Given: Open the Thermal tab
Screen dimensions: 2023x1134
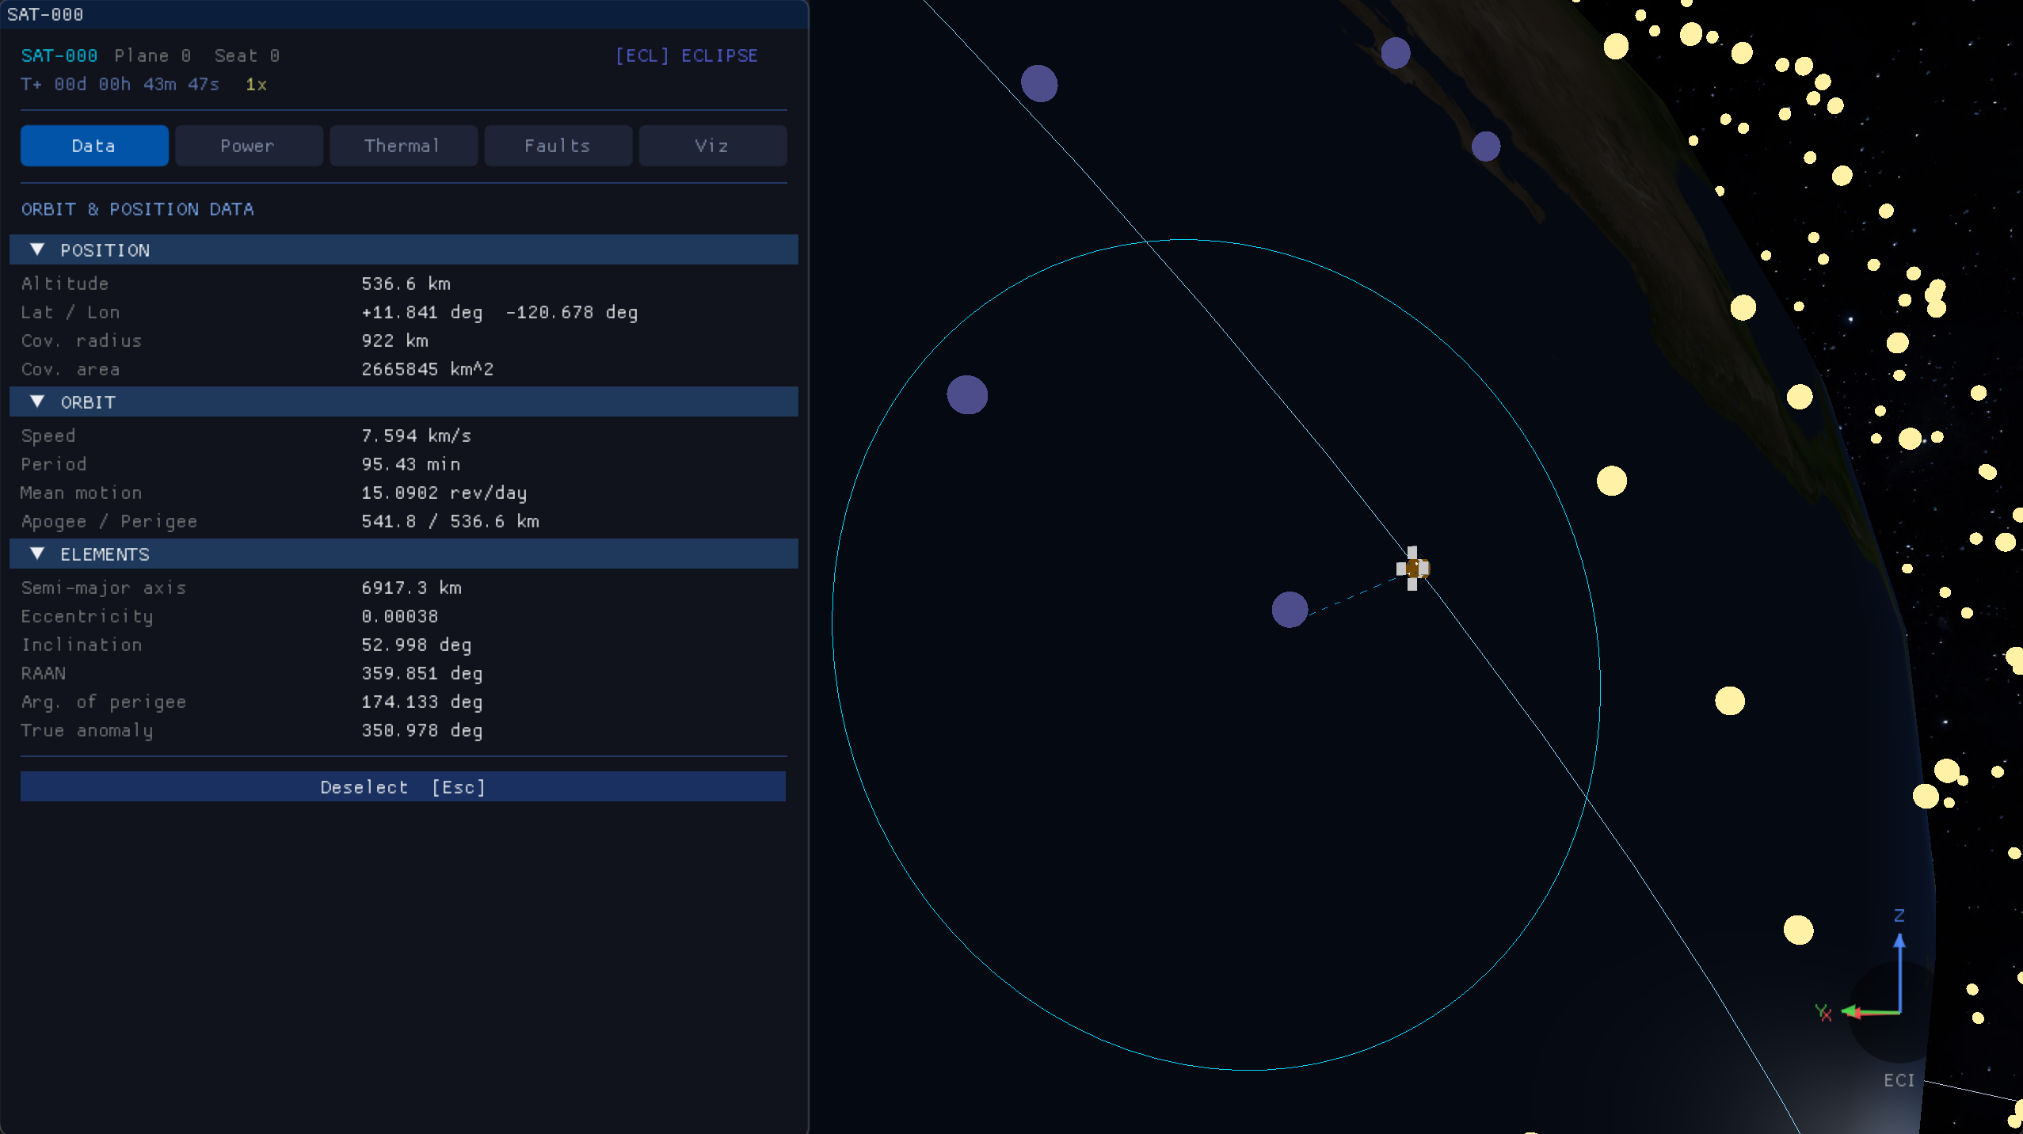Looking at the screenshot, I should pyautogui.click(x=403, y=146).
